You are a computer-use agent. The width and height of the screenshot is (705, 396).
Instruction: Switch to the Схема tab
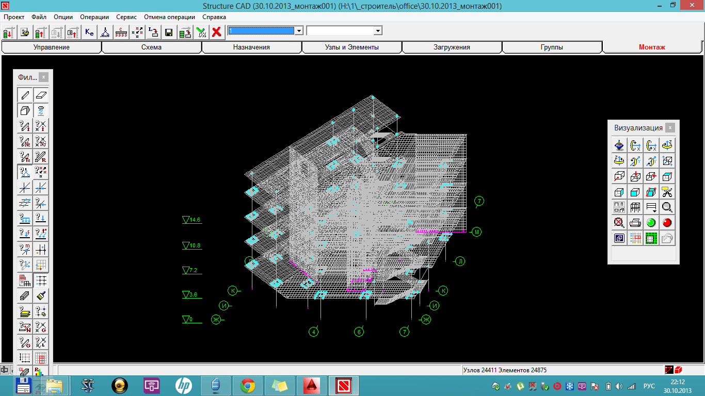click(151, 47)
